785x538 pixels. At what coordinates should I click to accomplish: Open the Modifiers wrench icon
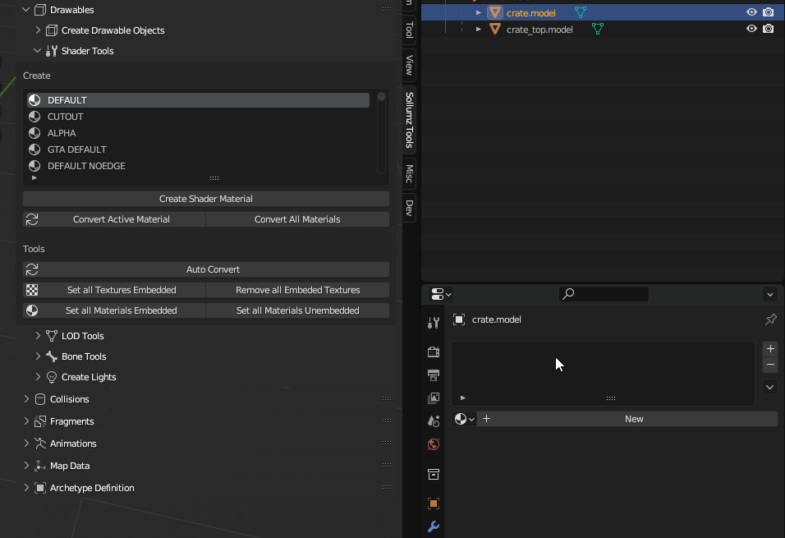(x=434, y=527)
